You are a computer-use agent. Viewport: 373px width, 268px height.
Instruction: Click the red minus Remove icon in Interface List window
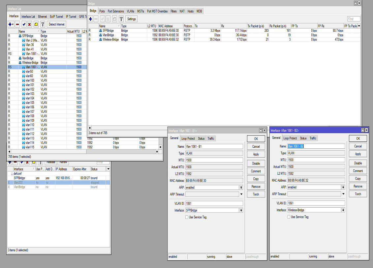tap(17, 24)
